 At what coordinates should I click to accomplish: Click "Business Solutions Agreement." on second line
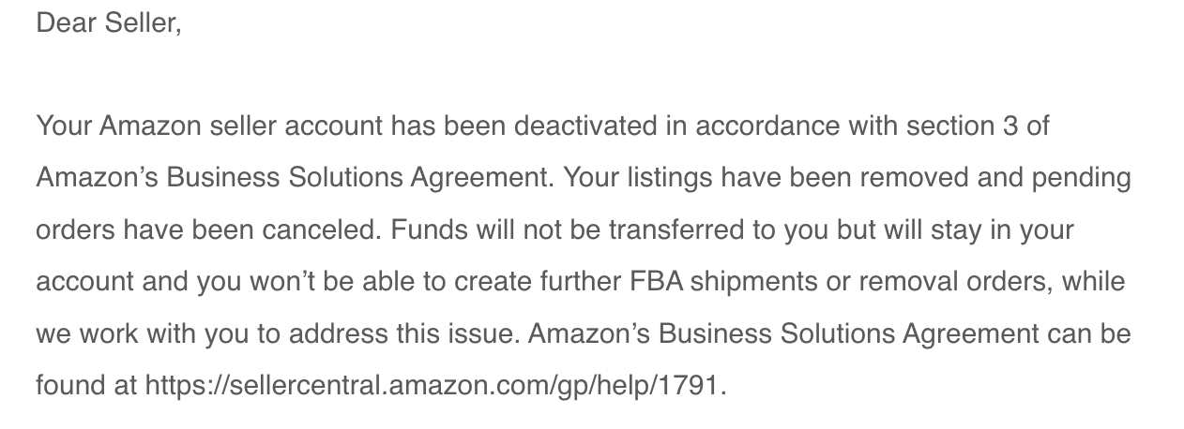(360, 178)
